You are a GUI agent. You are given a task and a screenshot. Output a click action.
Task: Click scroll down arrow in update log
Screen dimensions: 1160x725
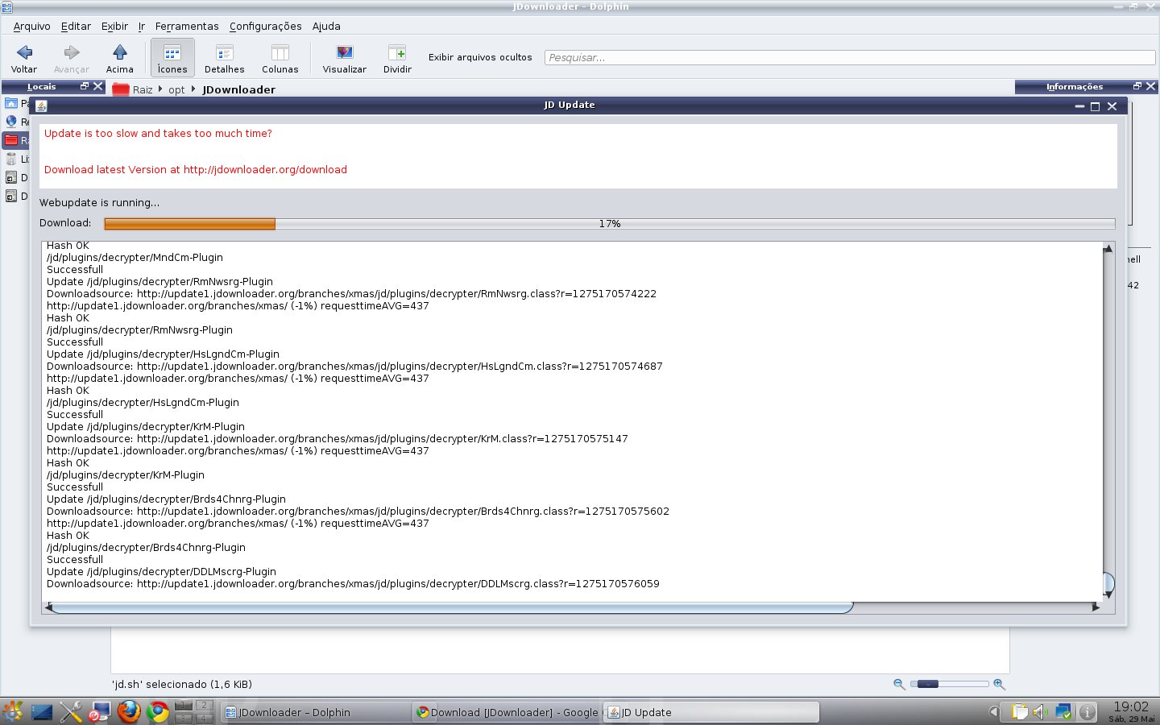1108,594
